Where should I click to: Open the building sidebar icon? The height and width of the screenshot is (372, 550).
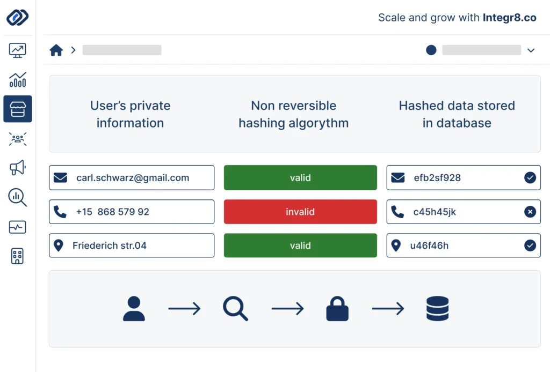[17, 256]
